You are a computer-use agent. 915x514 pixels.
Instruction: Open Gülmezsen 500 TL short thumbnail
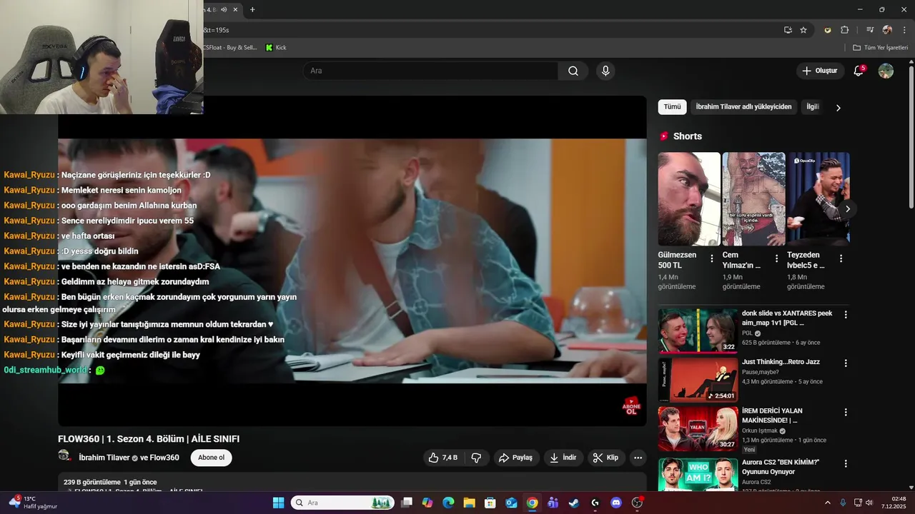(689, 198)
